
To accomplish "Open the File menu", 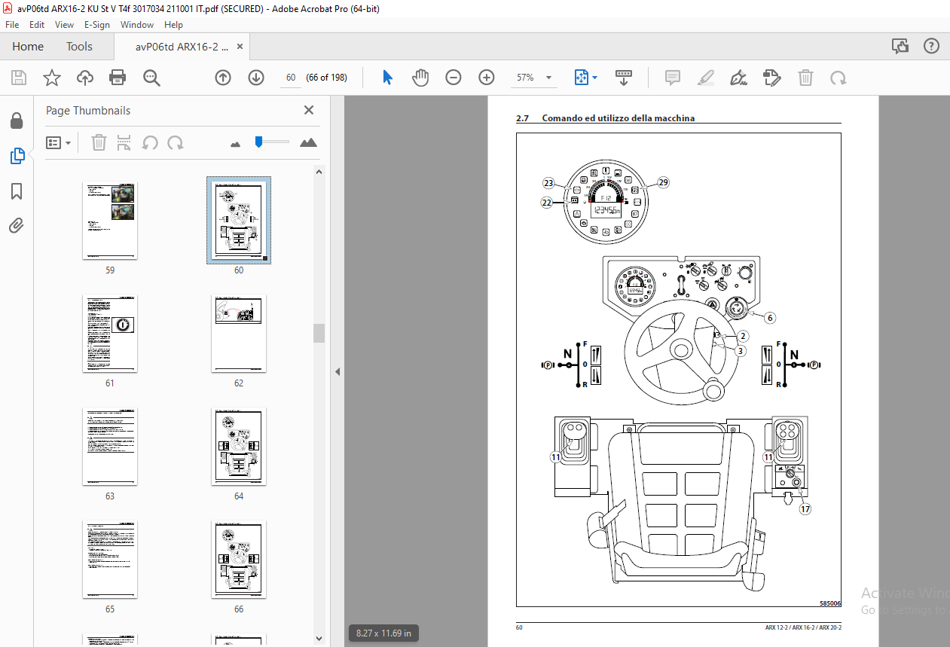I will click(x=12, y=25).
